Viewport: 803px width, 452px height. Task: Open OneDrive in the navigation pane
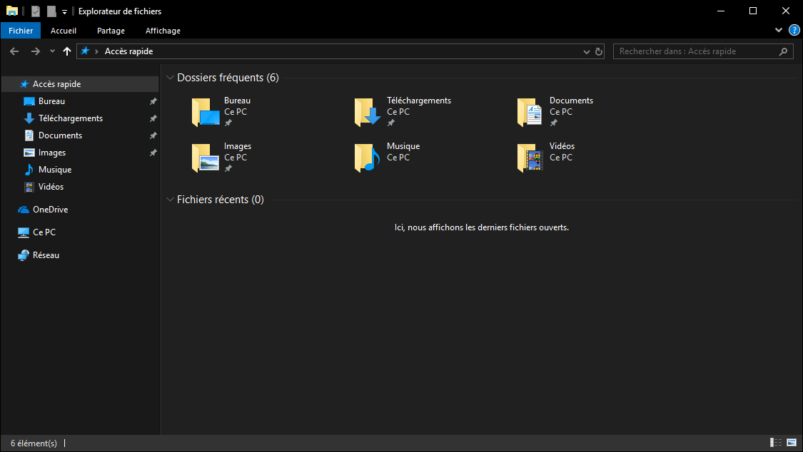tap(50, 210)
